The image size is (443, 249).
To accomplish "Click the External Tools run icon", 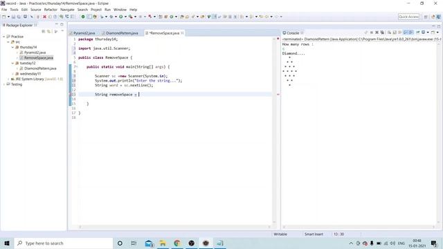I will pyautogui.click(x=131, y=17).
